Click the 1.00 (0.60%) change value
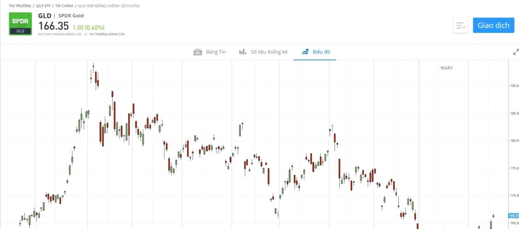The image size is (519, 229). point(89,27)
